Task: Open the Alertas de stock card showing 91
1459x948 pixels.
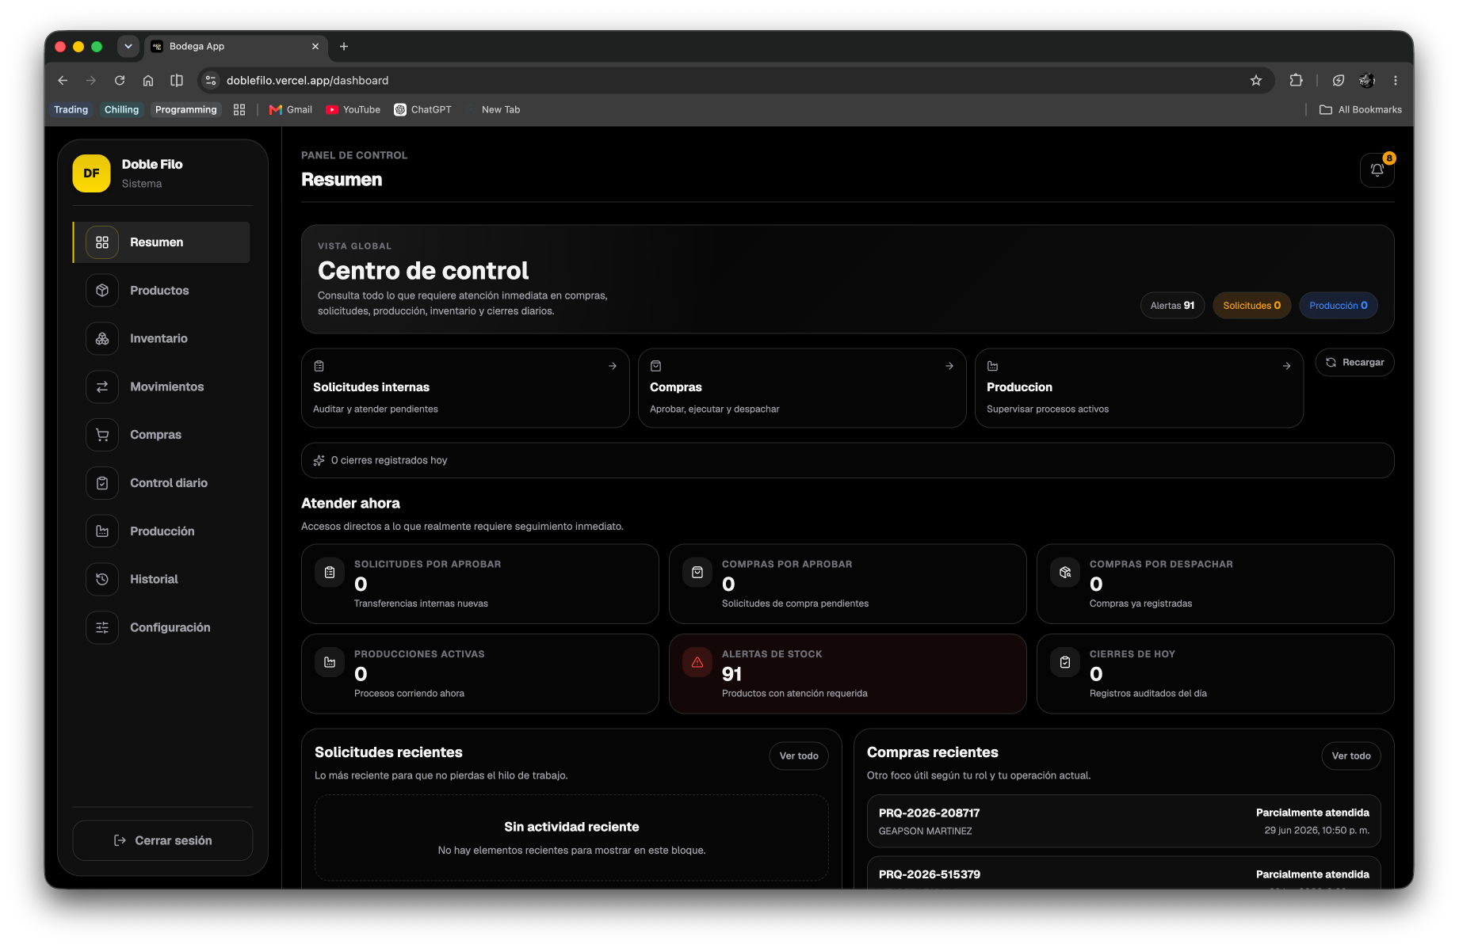Action: pyautogui.click(x=848, y=673)
